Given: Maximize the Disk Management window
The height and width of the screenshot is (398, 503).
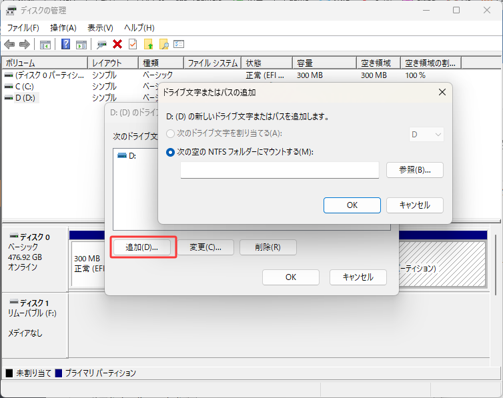Looking at the screenshot, I should coord(456,10).
